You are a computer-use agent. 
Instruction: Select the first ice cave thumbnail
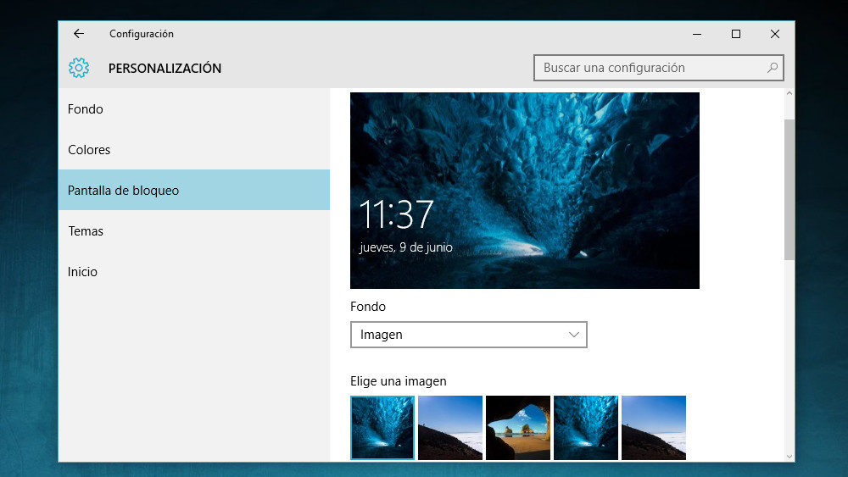tap(382, 428)
